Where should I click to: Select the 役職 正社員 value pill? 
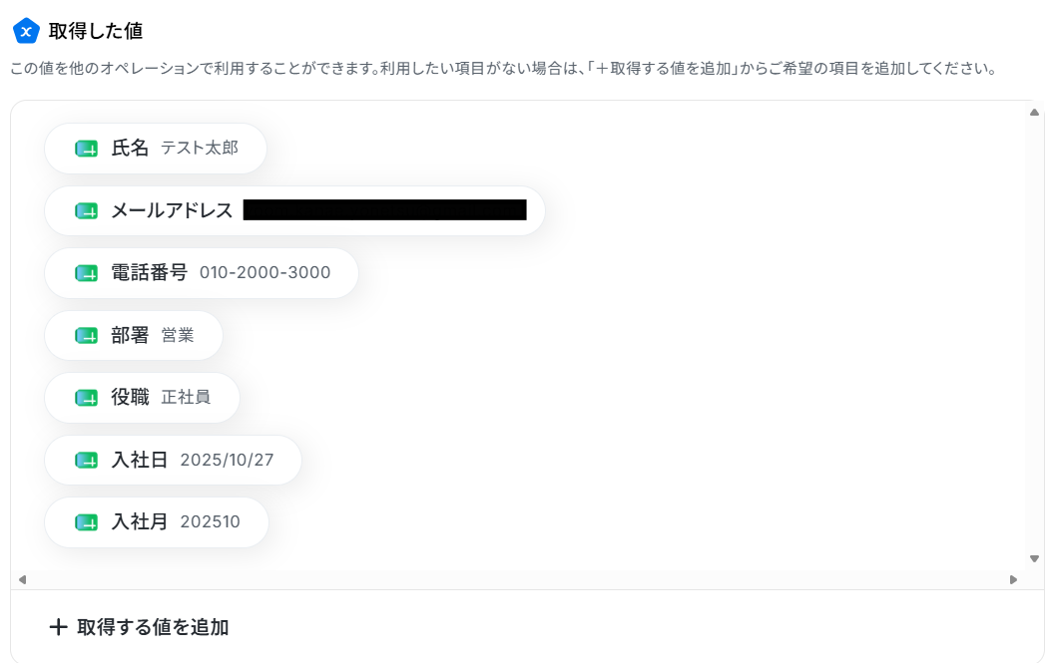point(142,398)
